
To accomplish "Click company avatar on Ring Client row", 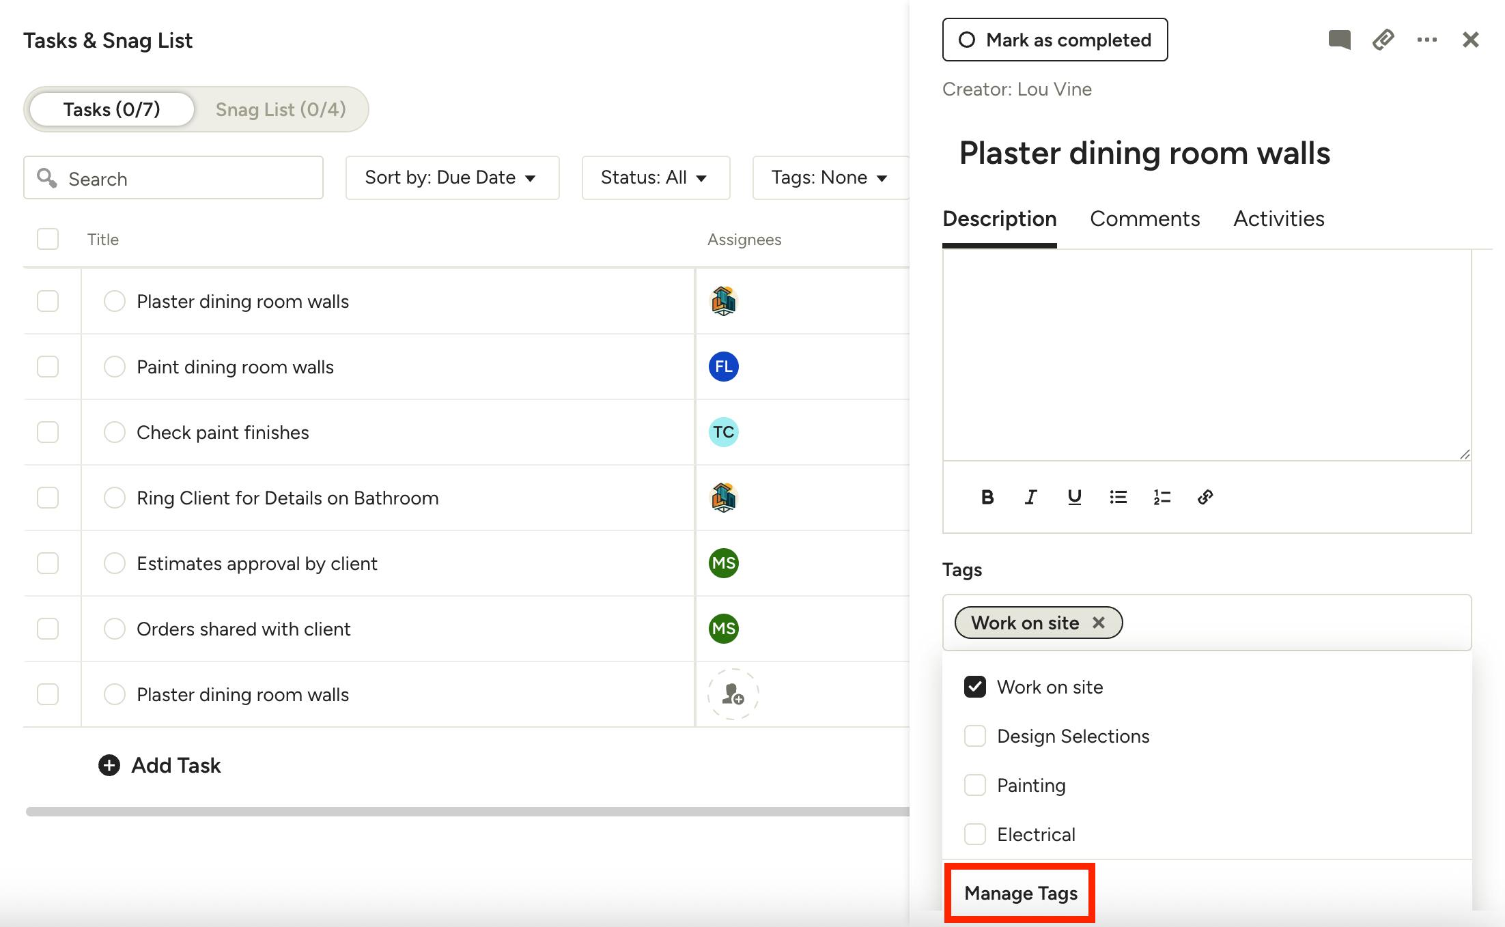I will click(x=723, y=498).
